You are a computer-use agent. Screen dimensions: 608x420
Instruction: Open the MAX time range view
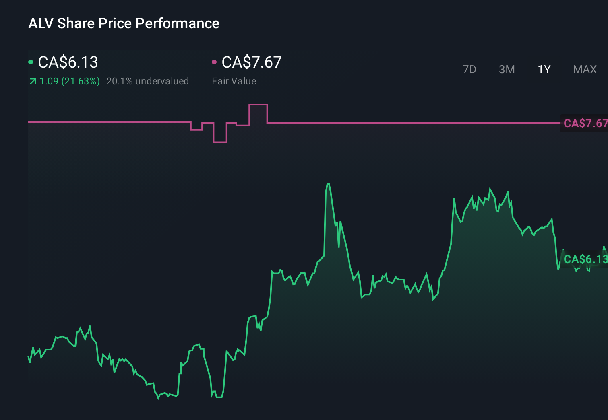click(x=584, y=69)
